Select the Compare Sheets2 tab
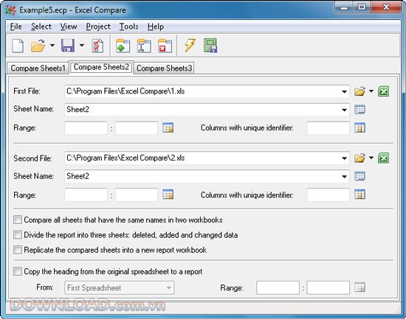 point(101,67)
